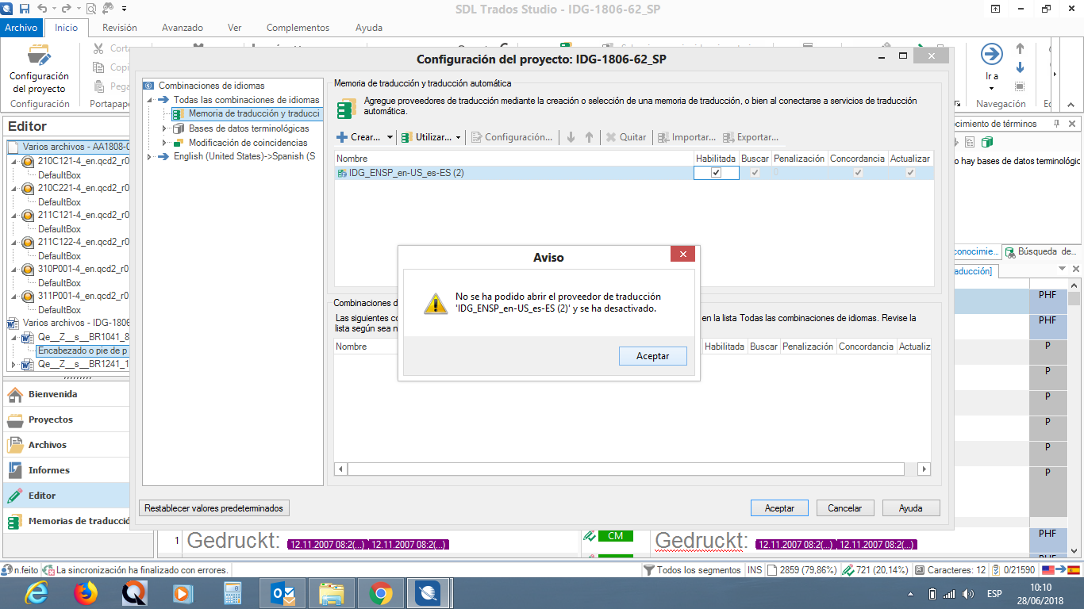Click the Crear plus icon in dialog toolbar
This screenshot has width=1084, height=609.
342,137
